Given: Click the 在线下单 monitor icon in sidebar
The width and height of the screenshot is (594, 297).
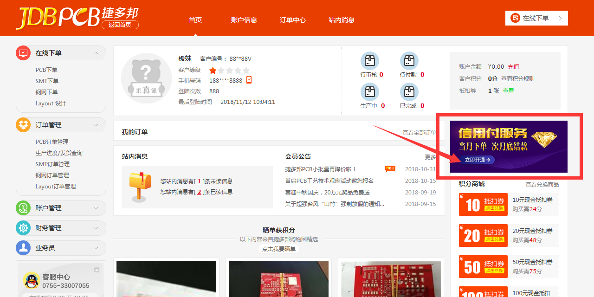Looking at the screenshot, I should point(23,53).
